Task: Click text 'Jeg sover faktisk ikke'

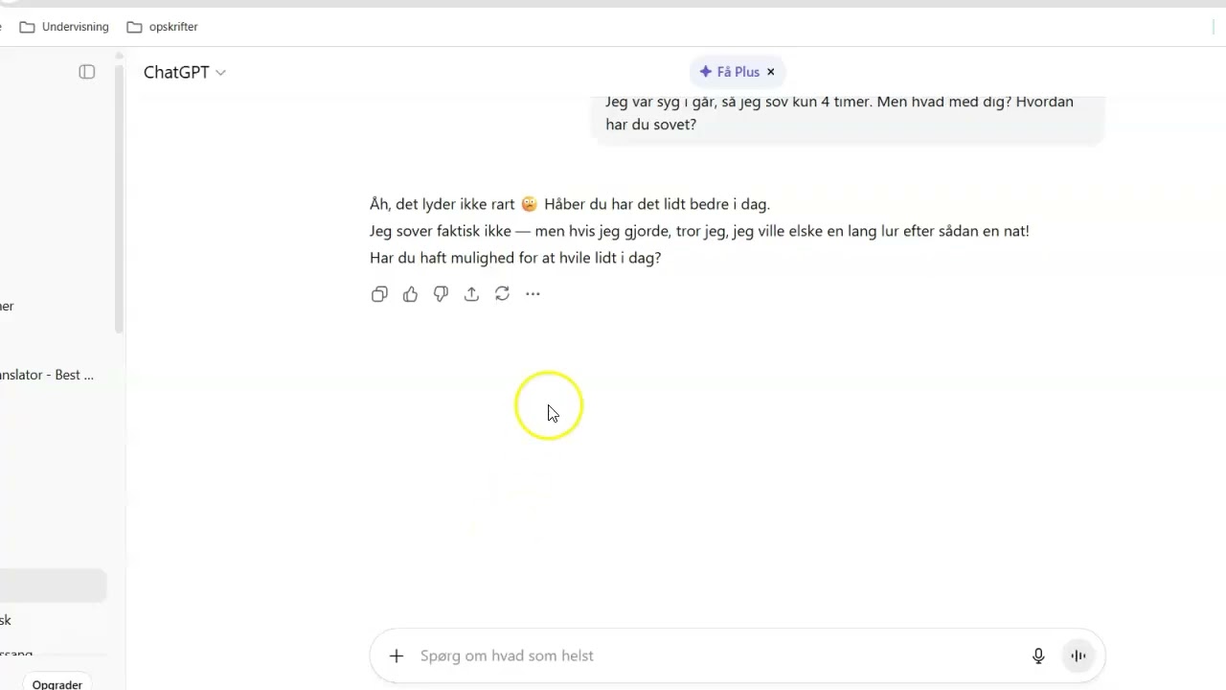Action: tap(441, 231)
